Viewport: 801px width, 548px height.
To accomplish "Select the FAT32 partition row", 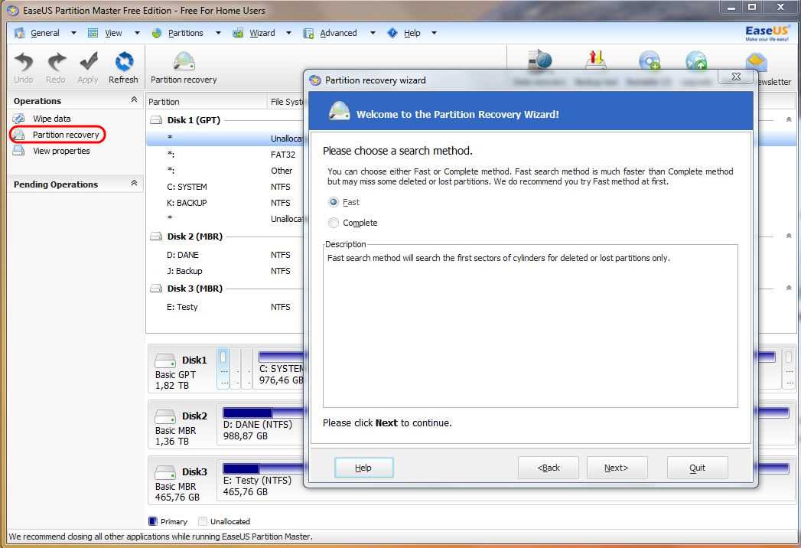I will 225,155.
